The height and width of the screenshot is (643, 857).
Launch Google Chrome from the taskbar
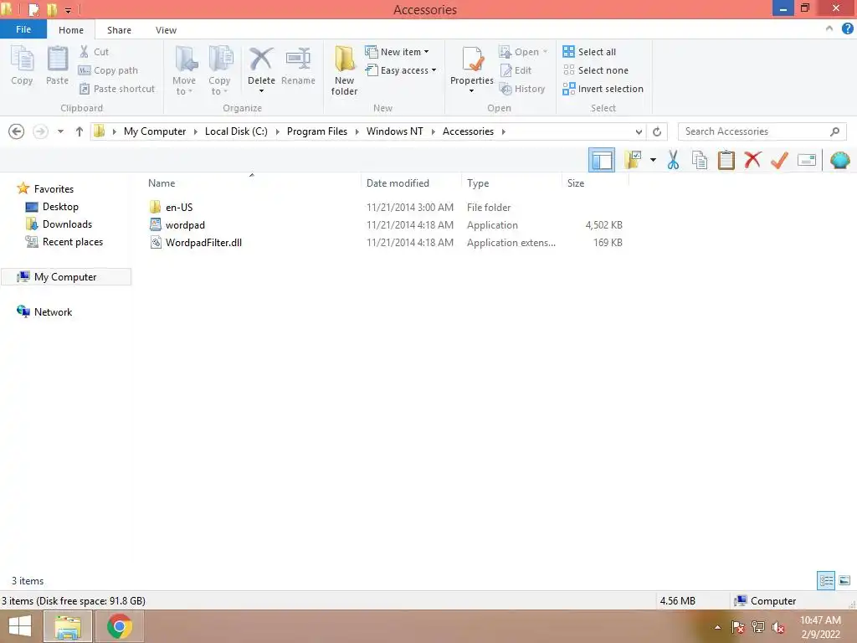pos(119,626)
